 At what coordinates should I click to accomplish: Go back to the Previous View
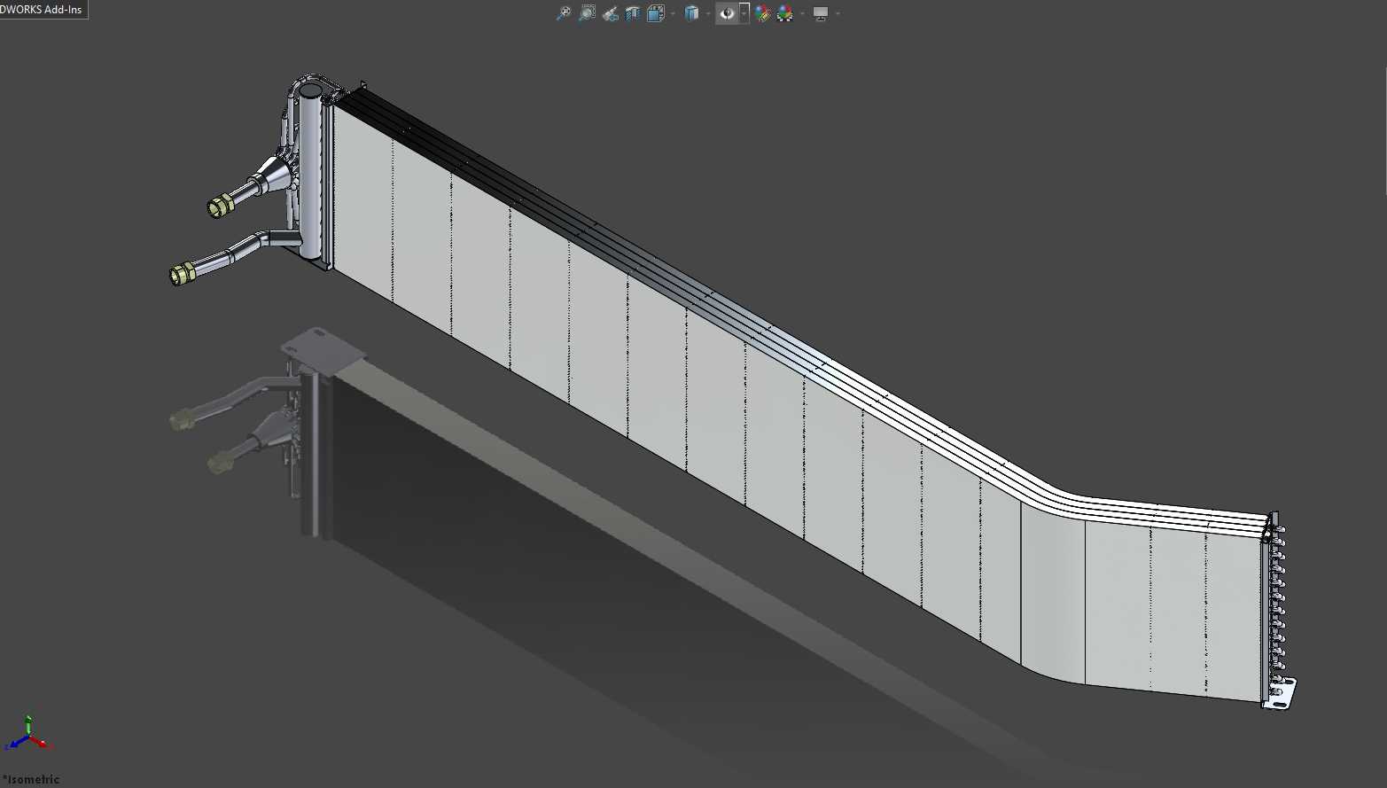pyautogui.click(x=611, y=13)
